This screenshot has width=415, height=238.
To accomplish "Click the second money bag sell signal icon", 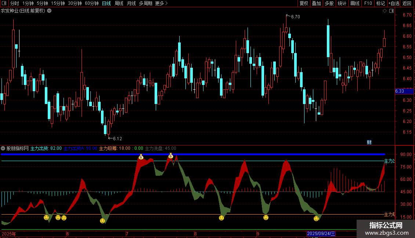I will coord(171,156).
